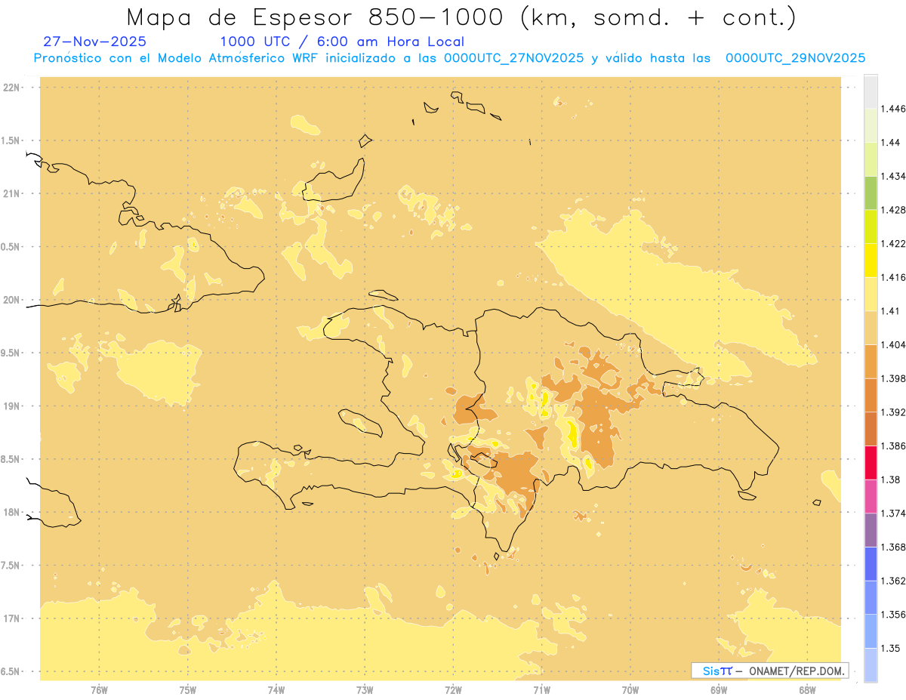Click the 1.392 legend value
The width and height of the screenshot is (906, 700).
click(x=893, y=412)
